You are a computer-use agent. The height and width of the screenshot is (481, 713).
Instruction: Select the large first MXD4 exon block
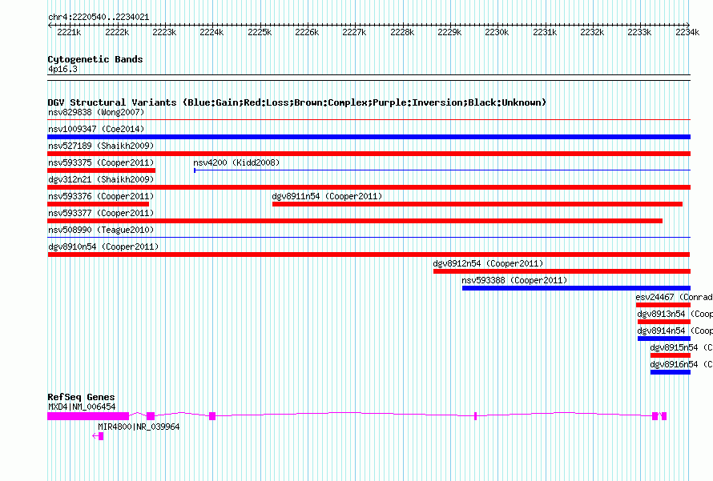pos(87,416)
